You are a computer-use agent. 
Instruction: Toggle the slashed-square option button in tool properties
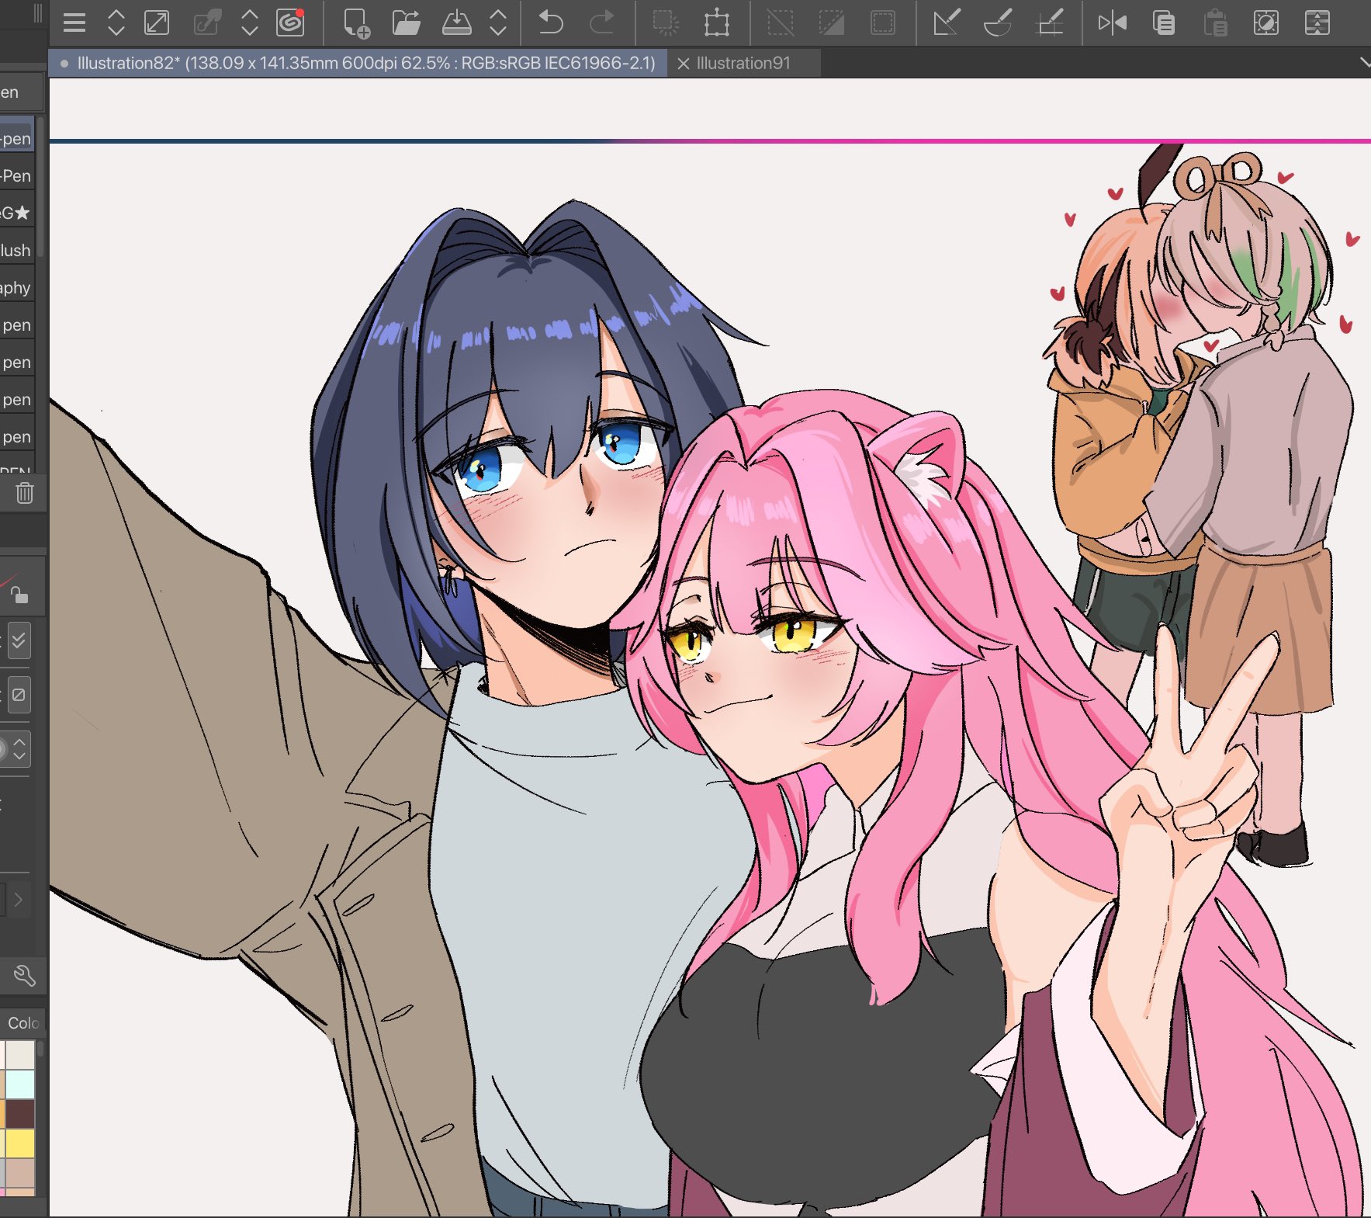point(19,694)
